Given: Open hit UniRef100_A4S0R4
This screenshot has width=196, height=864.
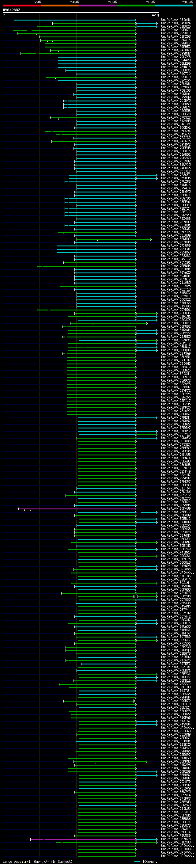Looking at the screenshot, I should pos(176,24).
